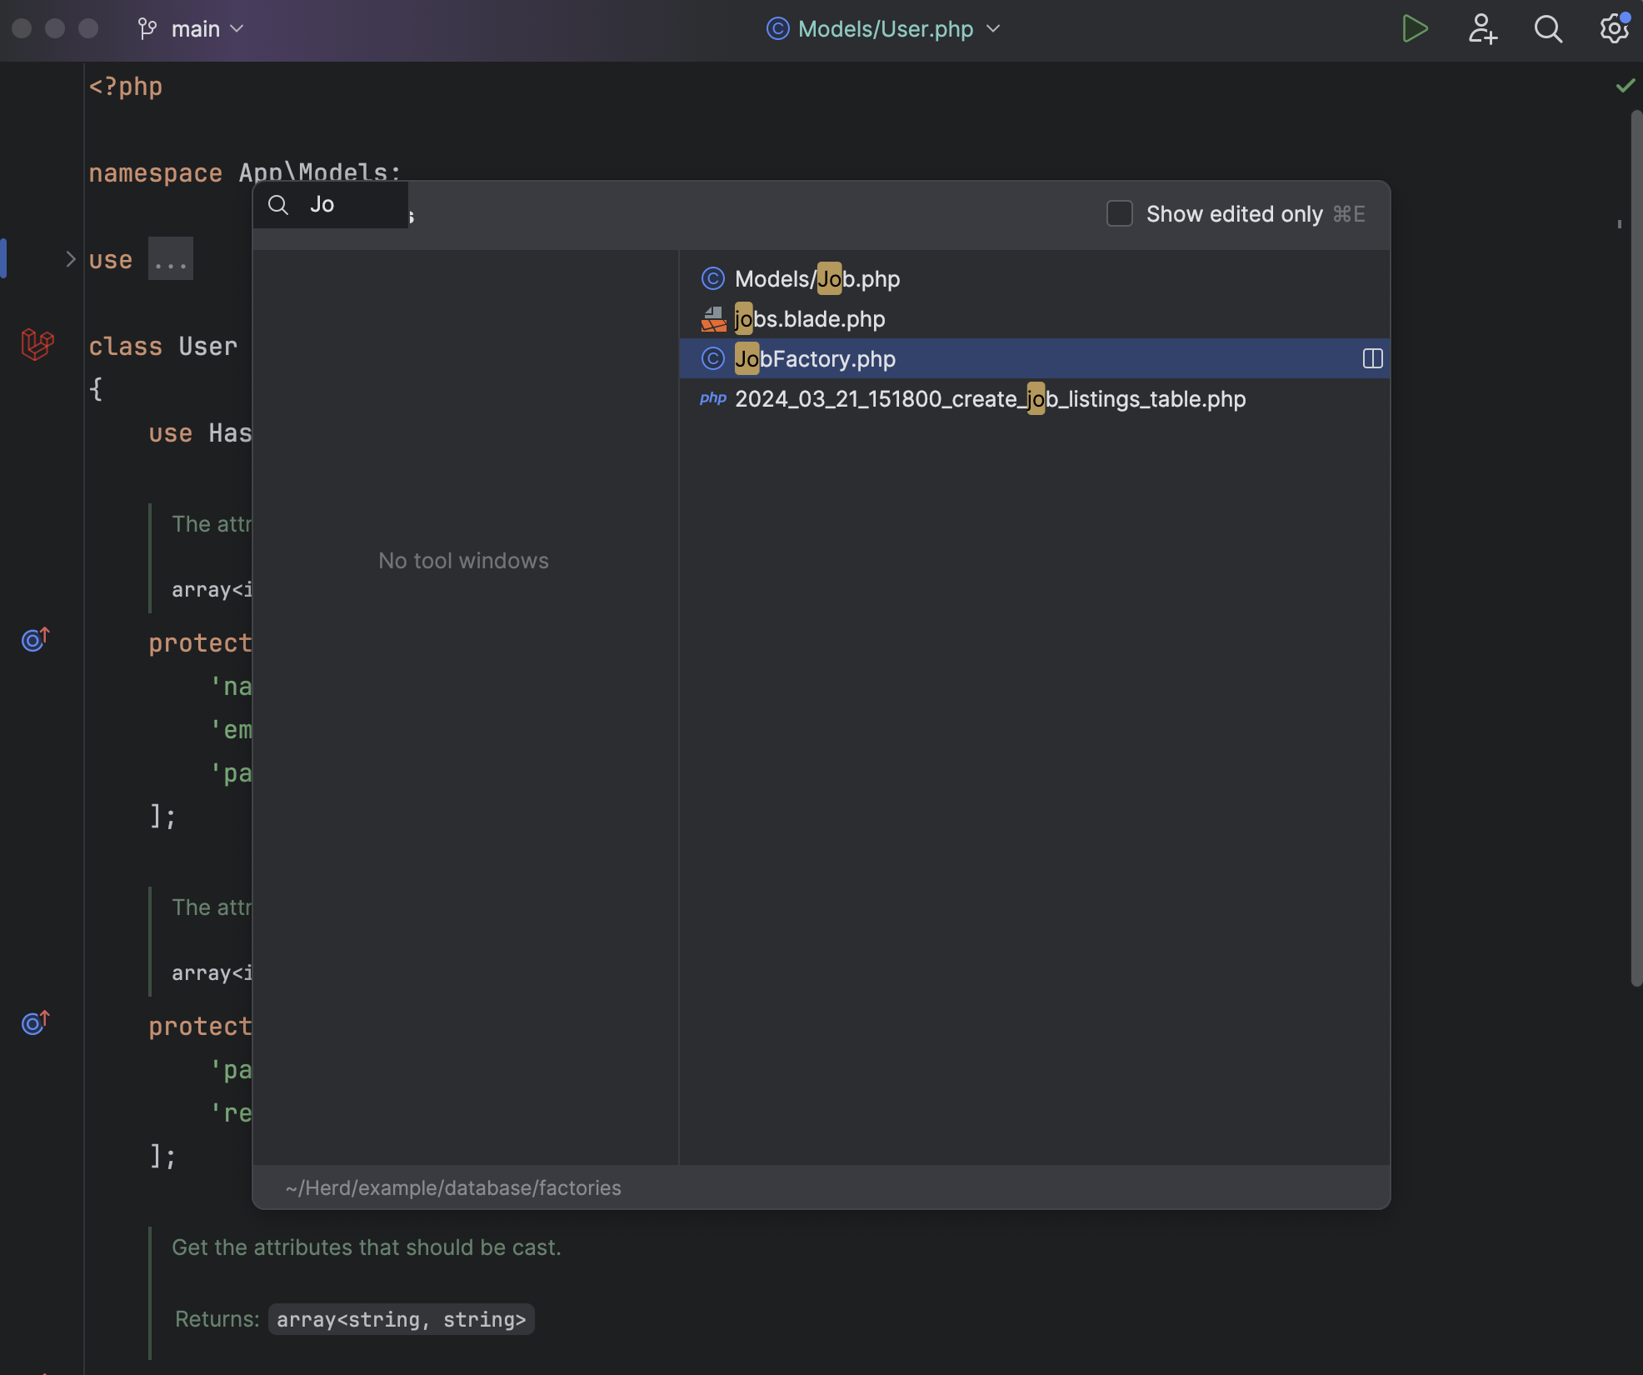This screenshot has width=1643, height=1375.
Task: Open the Code With Me add-user icon
Action: click(x=1482, y=29)
